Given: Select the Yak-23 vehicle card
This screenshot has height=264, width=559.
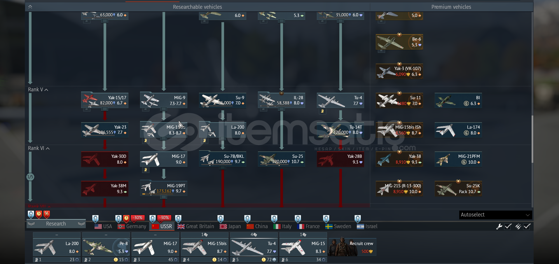Looking at the screenshot, I should tap(105, 130).
